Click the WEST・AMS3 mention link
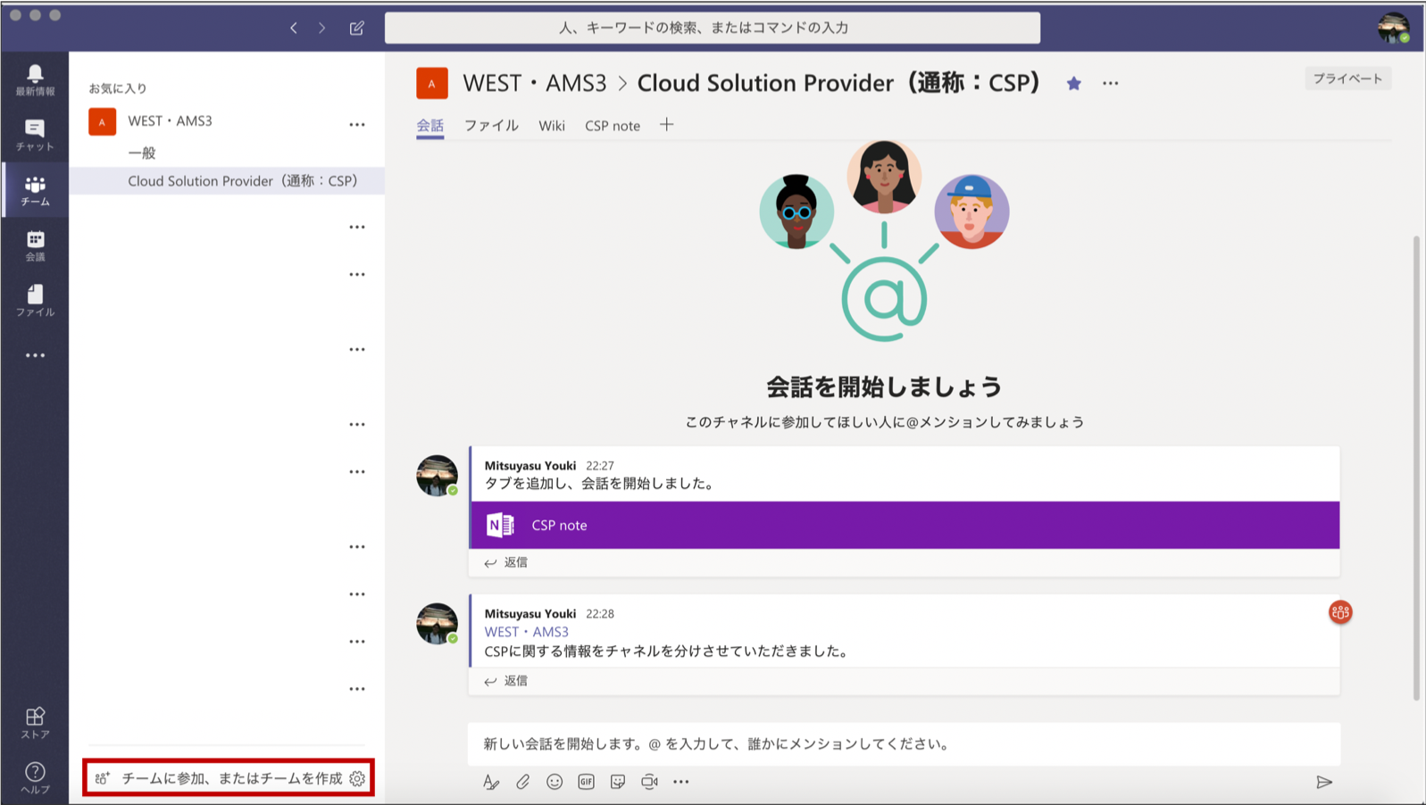The height and width of the screenshot is (805, 1426). coord(526,632)
